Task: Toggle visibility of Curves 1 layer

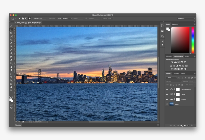Action: click(x=167, y=94)
